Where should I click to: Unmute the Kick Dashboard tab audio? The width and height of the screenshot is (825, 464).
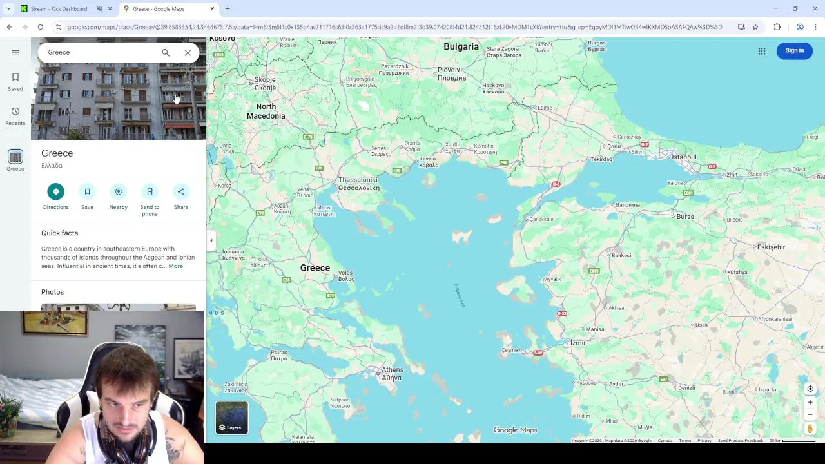[x=100, y=9]
